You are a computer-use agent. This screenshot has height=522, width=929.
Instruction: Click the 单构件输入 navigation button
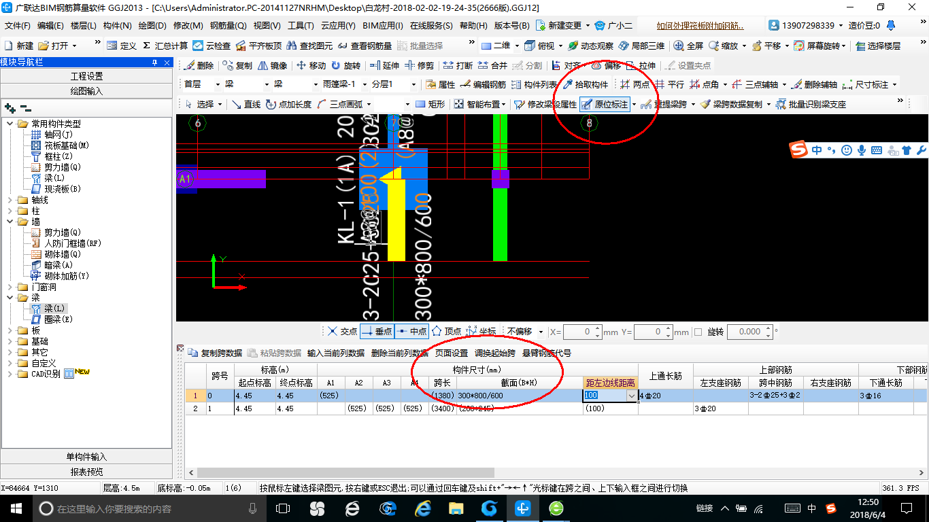86,457
